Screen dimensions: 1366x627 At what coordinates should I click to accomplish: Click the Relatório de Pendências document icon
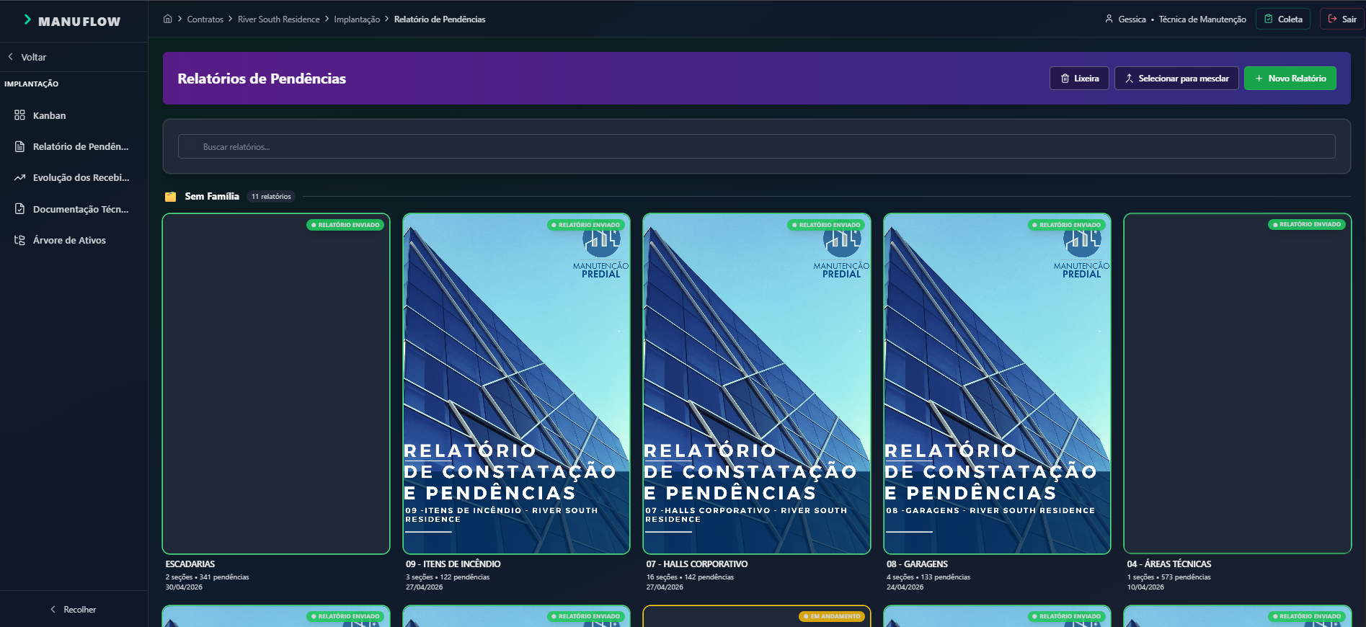(19, 146)
